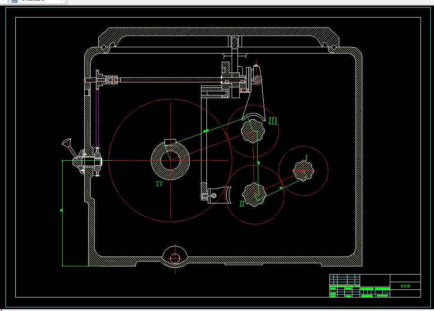Click the 剖视图 title text in title block
Screen dimensions: 434x311
tap(405, 286)
